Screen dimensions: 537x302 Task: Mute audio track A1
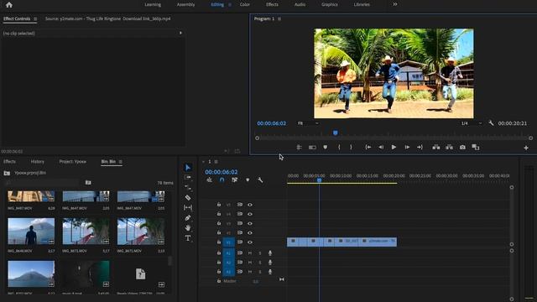pyautogui.click(x=250, y=253)
